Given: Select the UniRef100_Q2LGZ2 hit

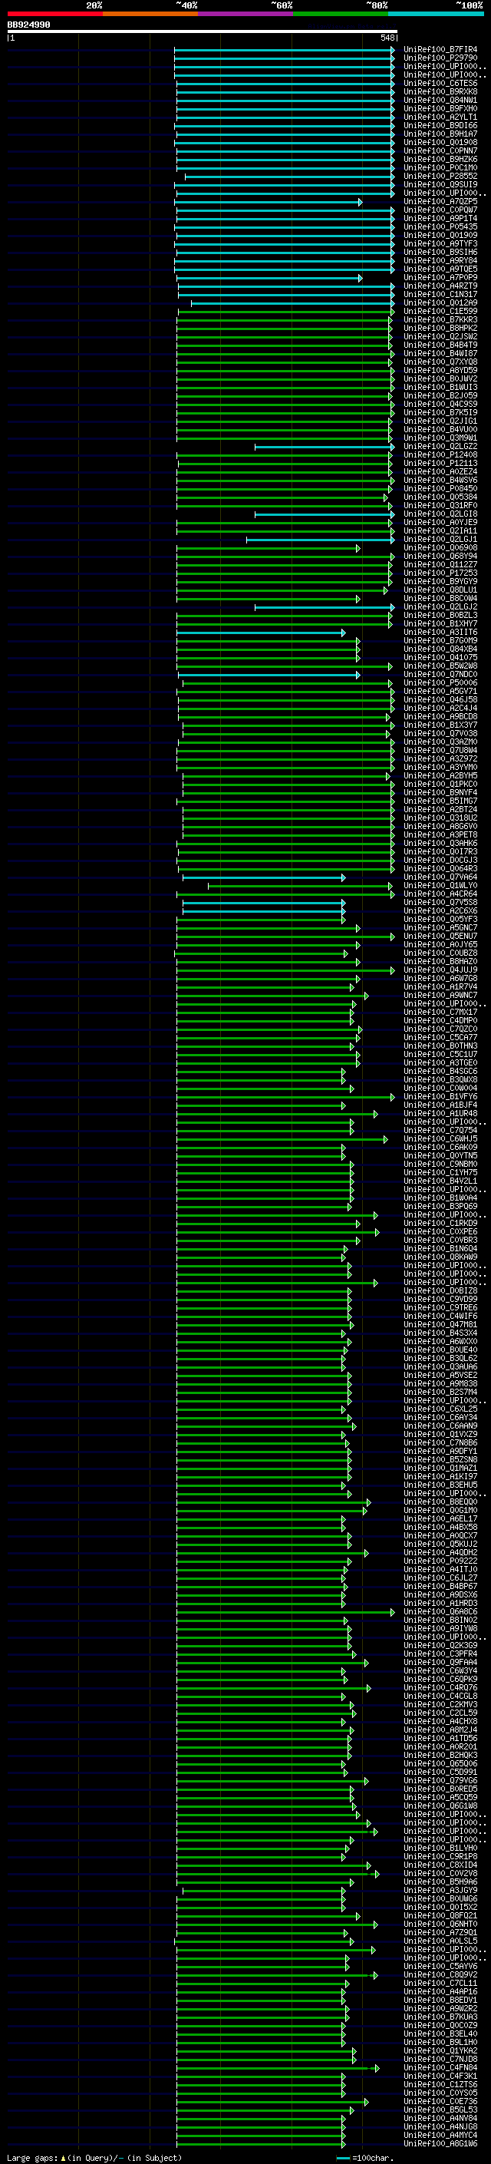Looking at the screenshot, I should pos(440,446).
